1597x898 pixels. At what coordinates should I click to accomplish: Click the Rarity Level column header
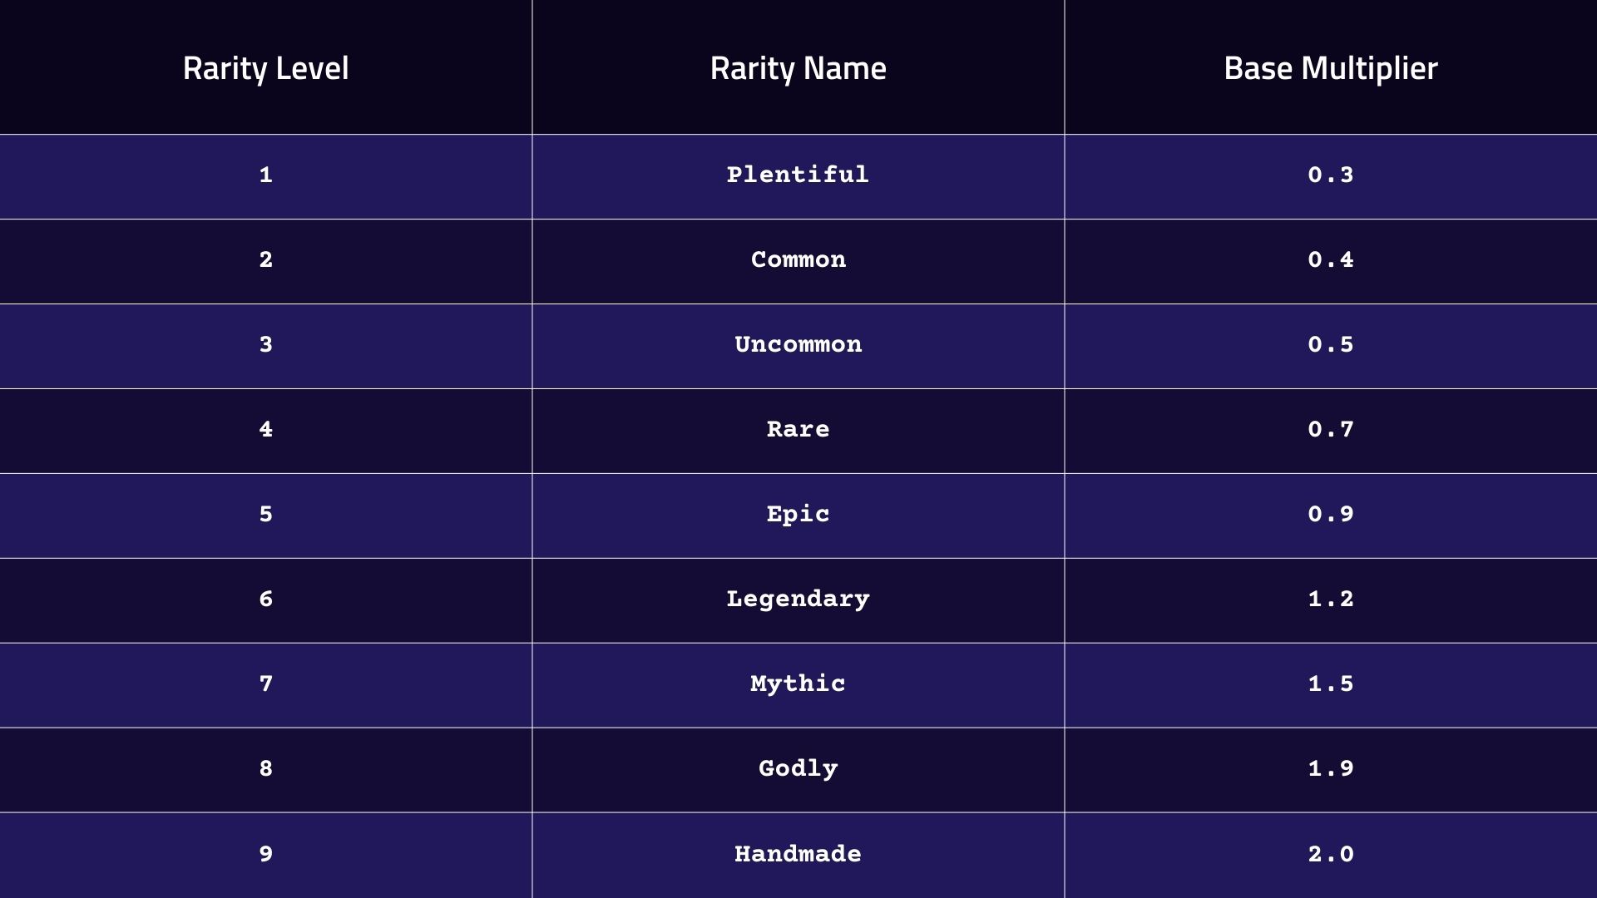point(265,68)
